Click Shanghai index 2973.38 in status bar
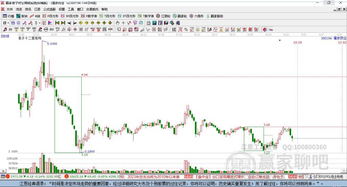Screen dimensions: 347x187 coord(16,177)
